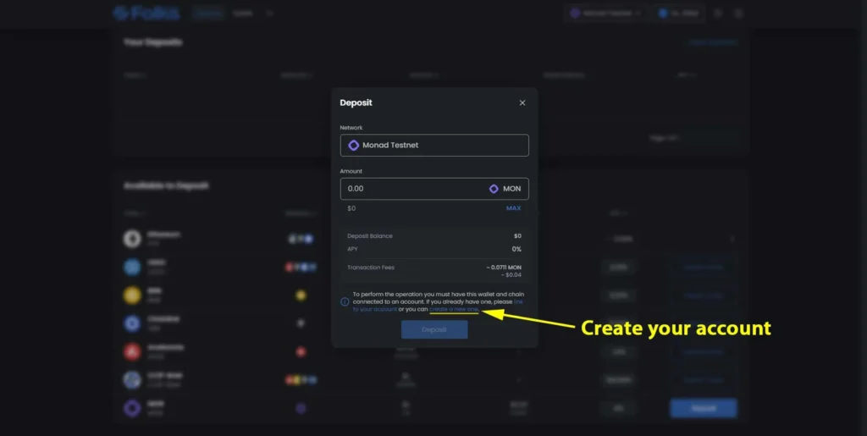Click the blue Deposit button in background table
The height and width of the screenshot is (436, 867).
pos(704,408)
